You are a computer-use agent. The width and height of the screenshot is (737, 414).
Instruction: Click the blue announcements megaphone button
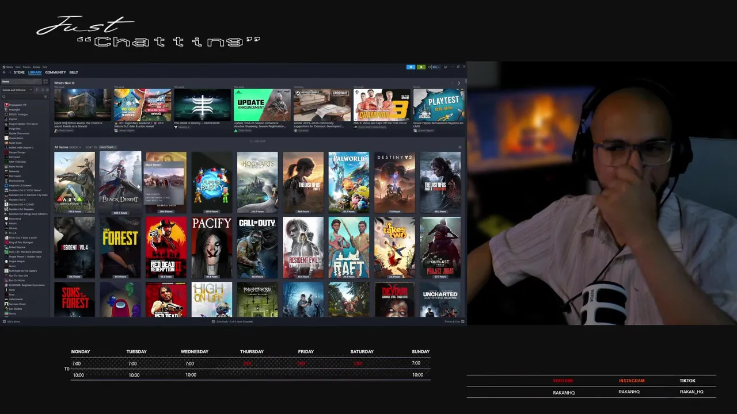[411, 67]
